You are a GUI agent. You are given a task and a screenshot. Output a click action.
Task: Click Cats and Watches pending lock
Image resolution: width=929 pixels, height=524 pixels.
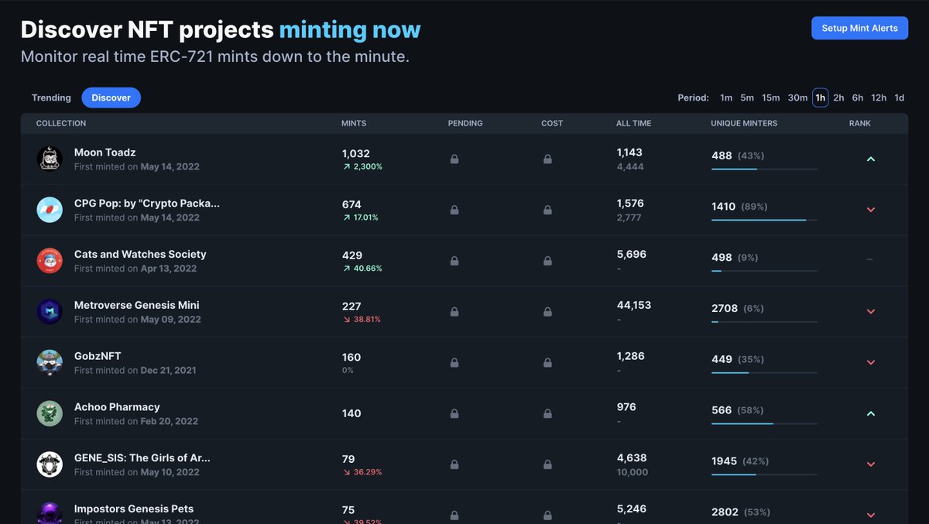point(454,261)
